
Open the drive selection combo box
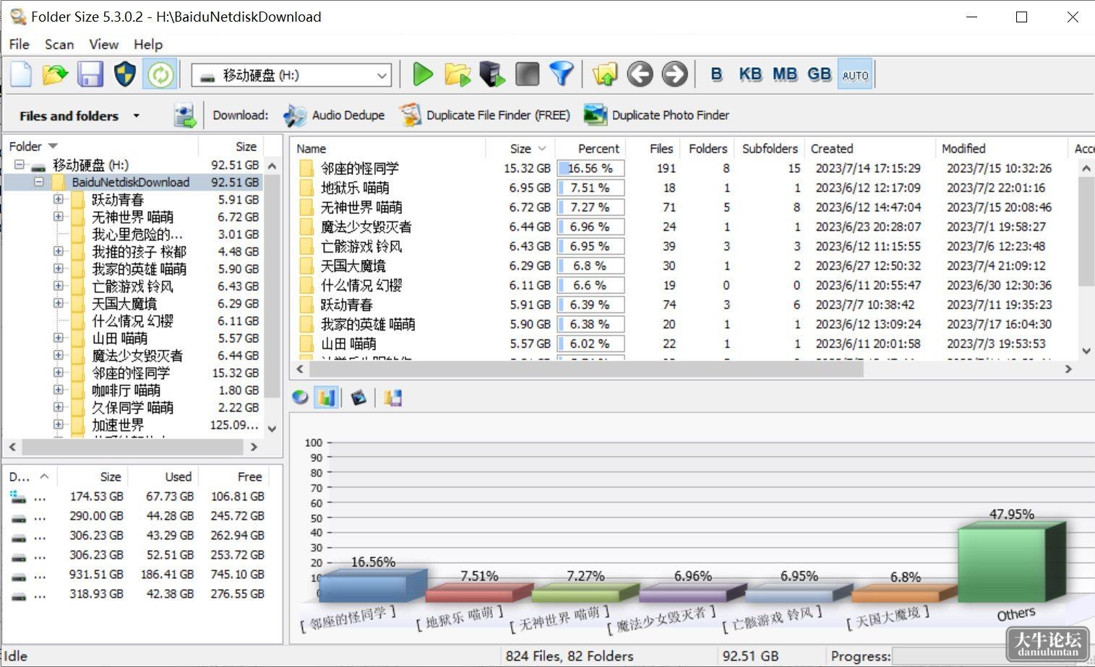click(x=291, y=75)
